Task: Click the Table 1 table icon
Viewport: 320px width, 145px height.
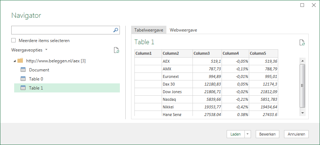Action: point(23,88)
